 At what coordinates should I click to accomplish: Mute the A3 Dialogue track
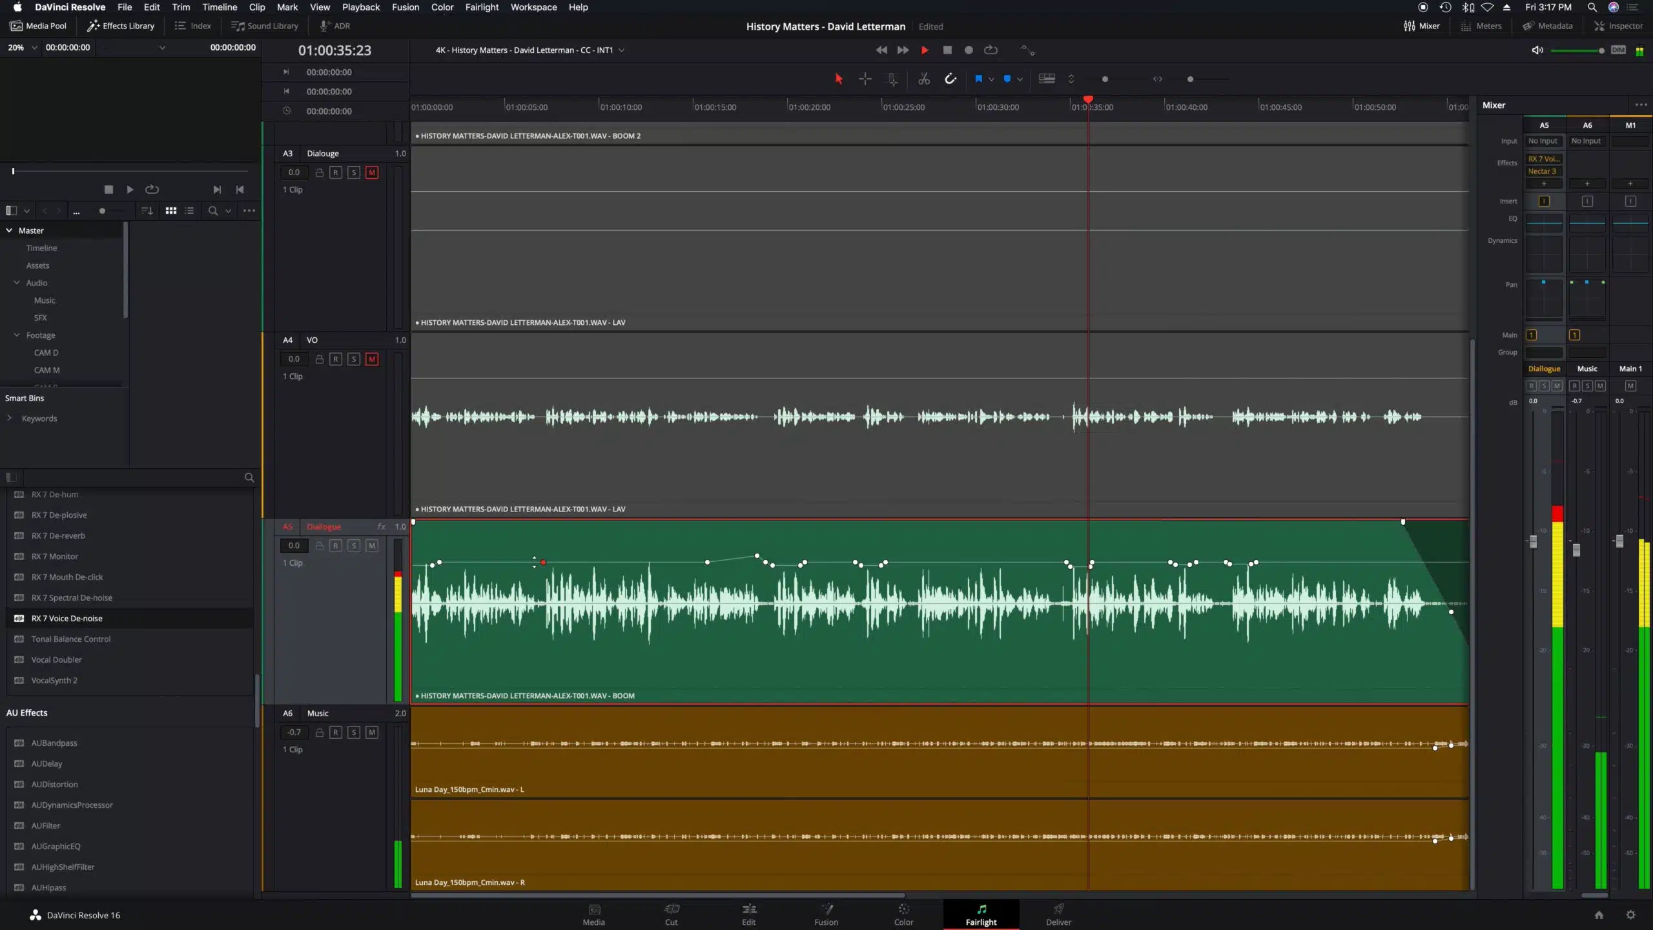point(371,171)
